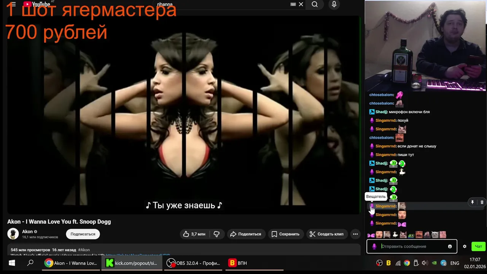487x274 pixels.
Task: Click the topmost chtosebalom username in chat
Action: click(381, 95)
